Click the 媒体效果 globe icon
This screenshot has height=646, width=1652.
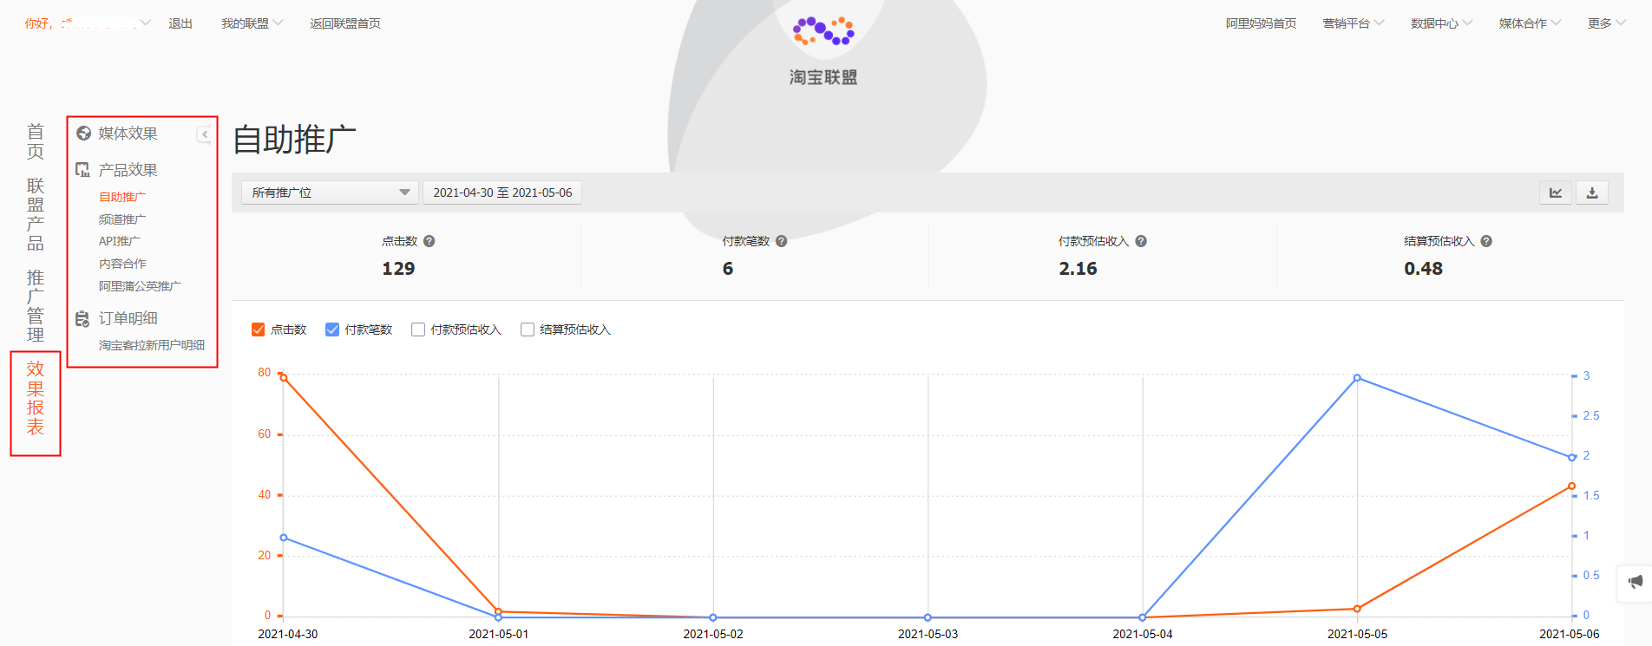[83, 134]
